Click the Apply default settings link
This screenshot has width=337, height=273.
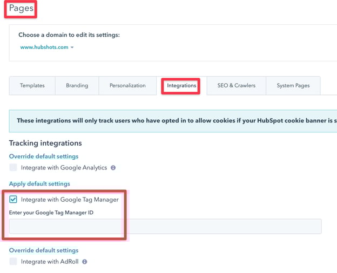pyautogui.click(x=39, y=184)
